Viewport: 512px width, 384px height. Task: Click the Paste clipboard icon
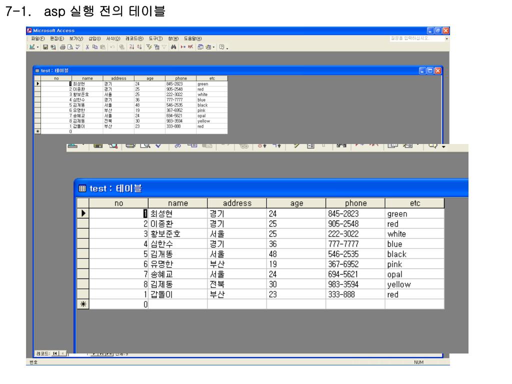click(x=103, y=47)
